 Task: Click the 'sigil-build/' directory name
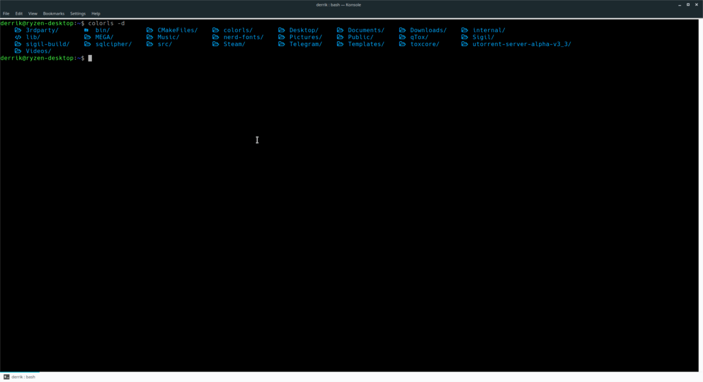48,44
